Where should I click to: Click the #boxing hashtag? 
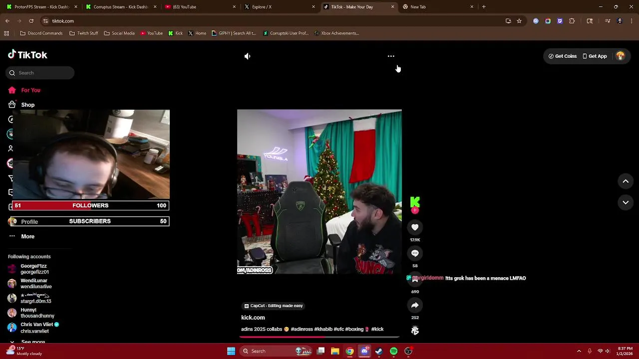pos(354,329)
